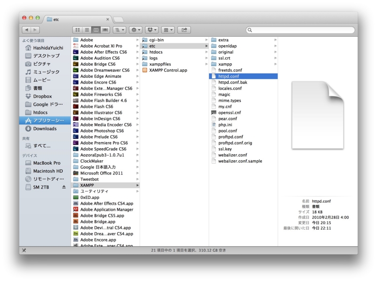Open Google ドライブ in the sidebar
This screenshot has height=281, width=377.
click(45, 104)
